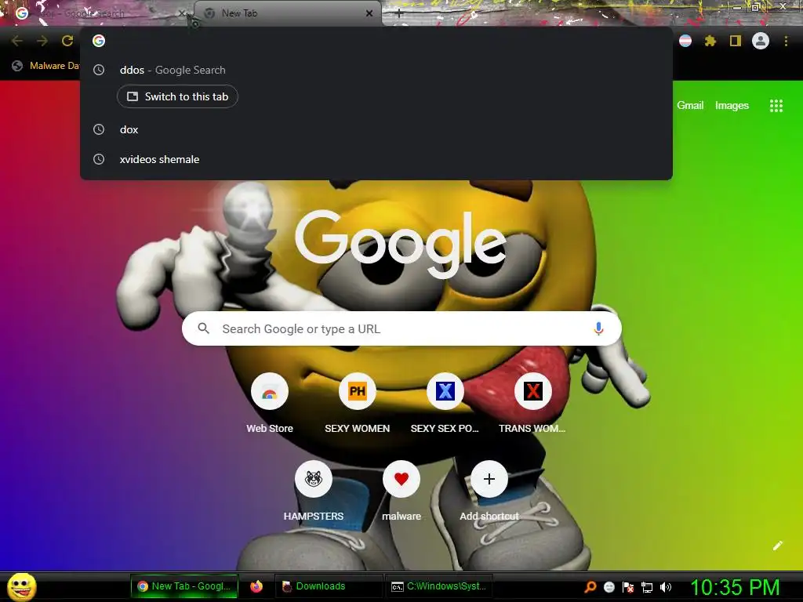803x602 pixels.
Task: Open the smiley Start button
Action: coord(22,586)
